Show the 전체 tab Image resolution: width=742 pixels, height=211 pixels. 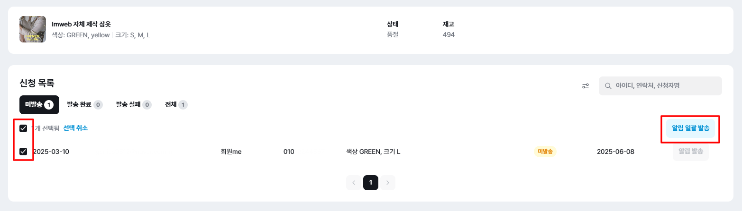pyautogui.click(x=176, y=105)
